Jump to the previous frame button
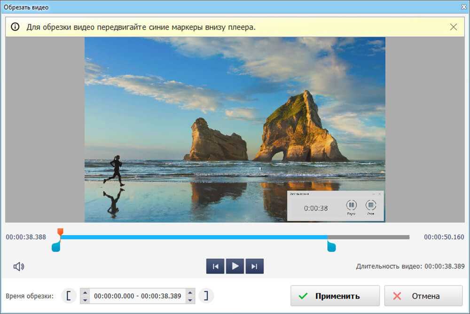 point(215,267)
